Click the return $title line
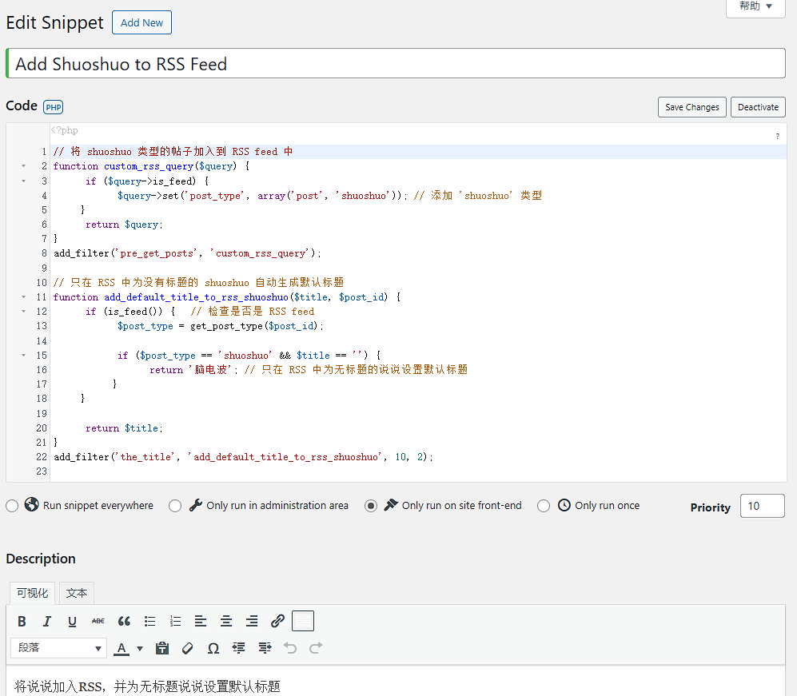Screen dimensions: 797x696 pos(124,428)
